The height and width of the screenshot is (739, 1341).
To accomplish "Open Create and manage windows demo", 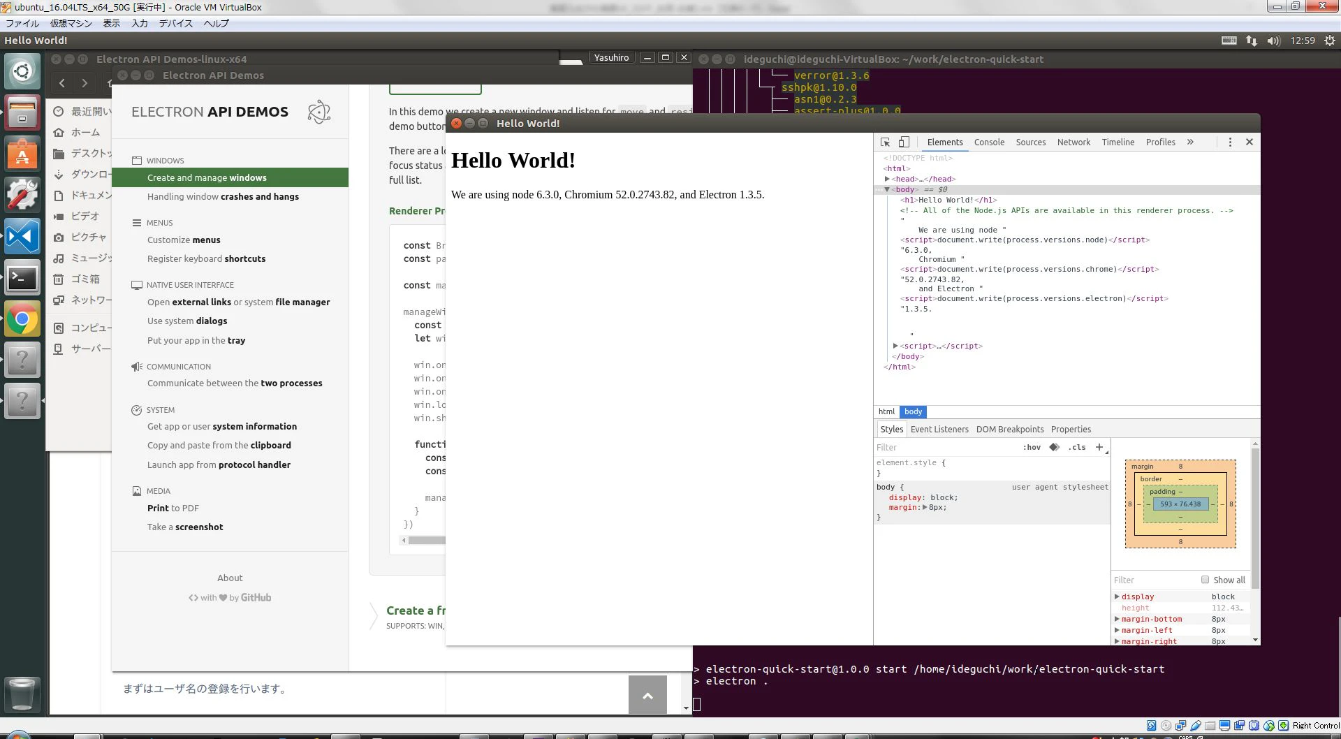I will (230, 177).
